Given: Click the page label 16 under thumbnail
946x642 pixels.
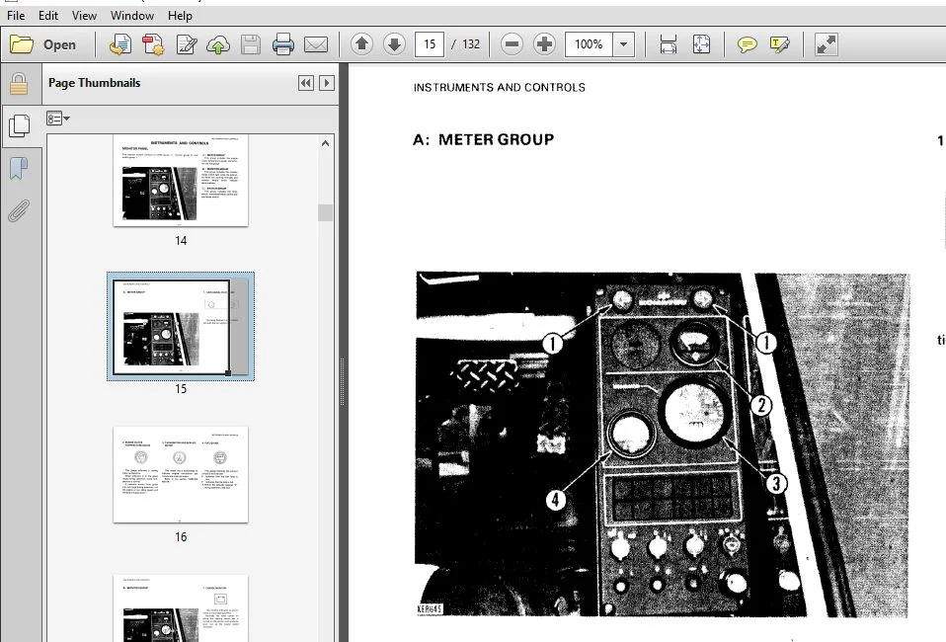Looking at the screenshot, I should click(181, 537).
